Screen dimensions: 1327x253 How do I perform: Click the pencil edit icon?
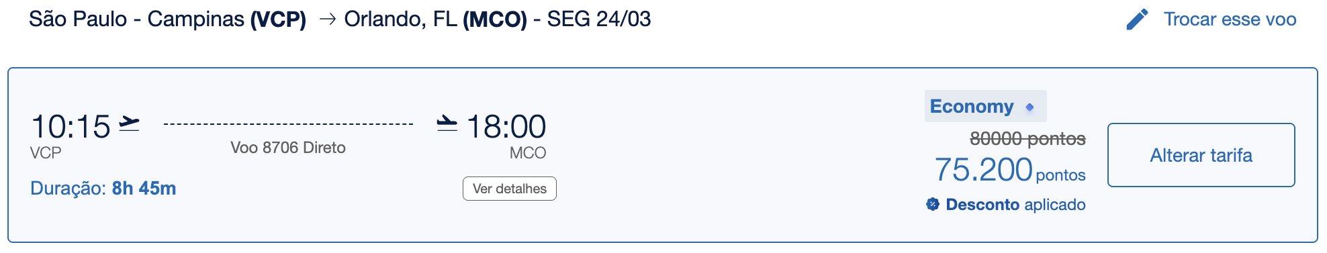(1137, 19)
